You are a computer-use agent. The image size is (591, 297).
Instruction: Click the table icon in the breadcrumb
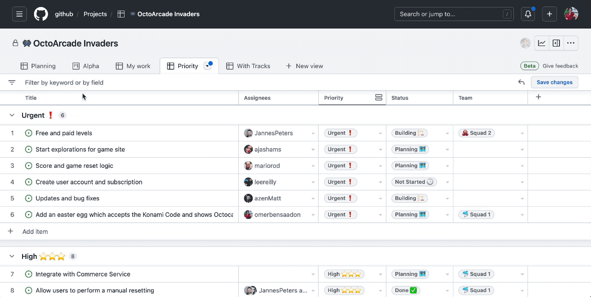coord(121,14)
